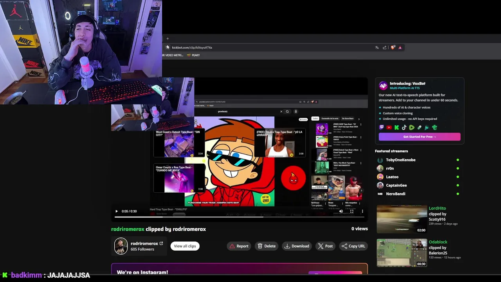Click the browser share page icon
The width and height of the screenshot is (501, 282).
tap(384, 47)
